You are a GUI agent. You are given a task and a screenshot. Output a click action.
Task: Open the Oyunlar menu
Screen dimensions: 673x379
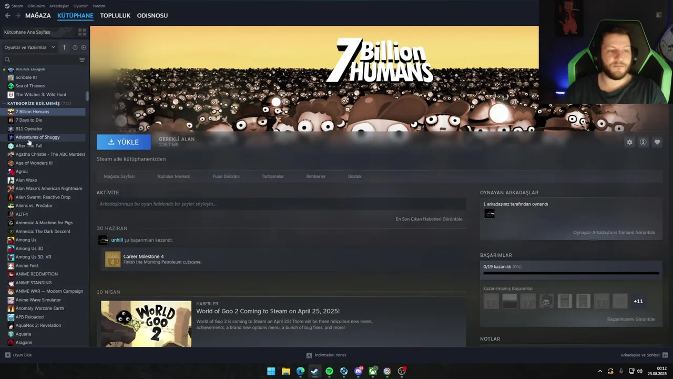tap(80, 6)
